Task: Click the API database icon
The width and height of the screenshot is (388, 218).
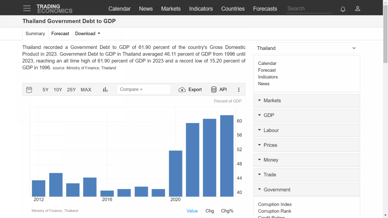Action: [x=214, y=89]
